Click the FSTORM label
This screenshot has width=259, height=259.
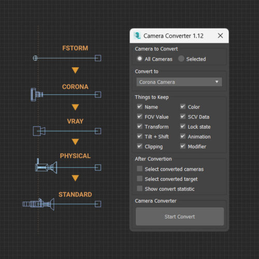point(75,48)
